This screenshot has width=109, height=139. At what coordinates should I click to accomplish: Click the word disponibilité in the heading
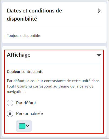click(22, 19)
